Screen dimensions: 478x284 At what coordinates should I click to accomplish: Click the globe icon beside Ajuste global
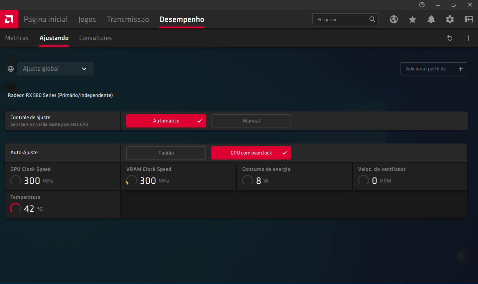click(x=11, y=69)
